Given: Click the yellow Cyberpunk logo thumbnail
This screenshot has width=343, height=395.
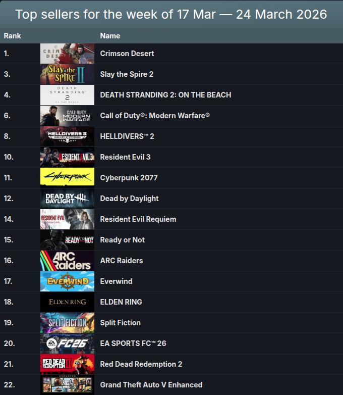Looking at the screenshot, I should [x=67, y=178].
